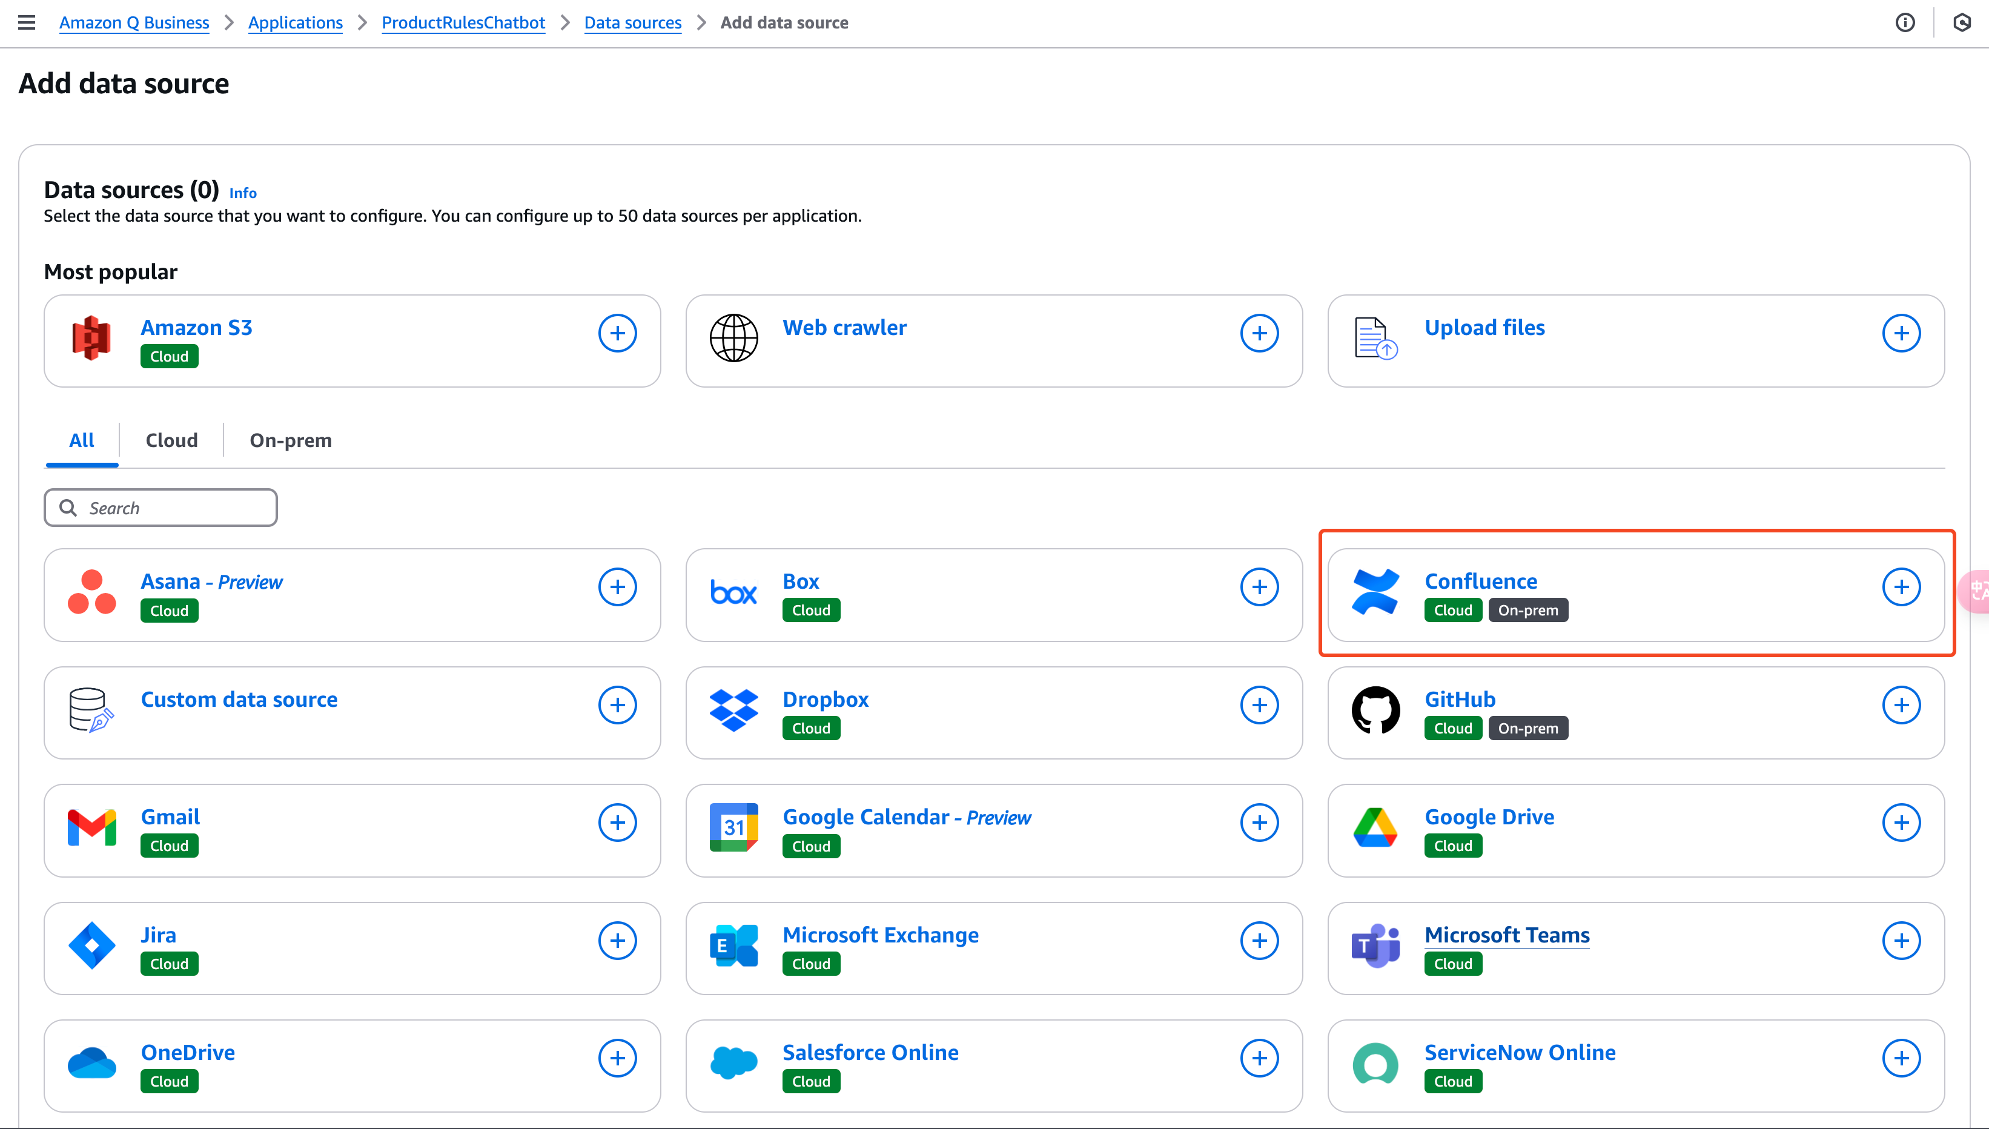This screenshot has width=1989, height=1129.
Task: Click the Web crawler globe logo
Action: 733,338
